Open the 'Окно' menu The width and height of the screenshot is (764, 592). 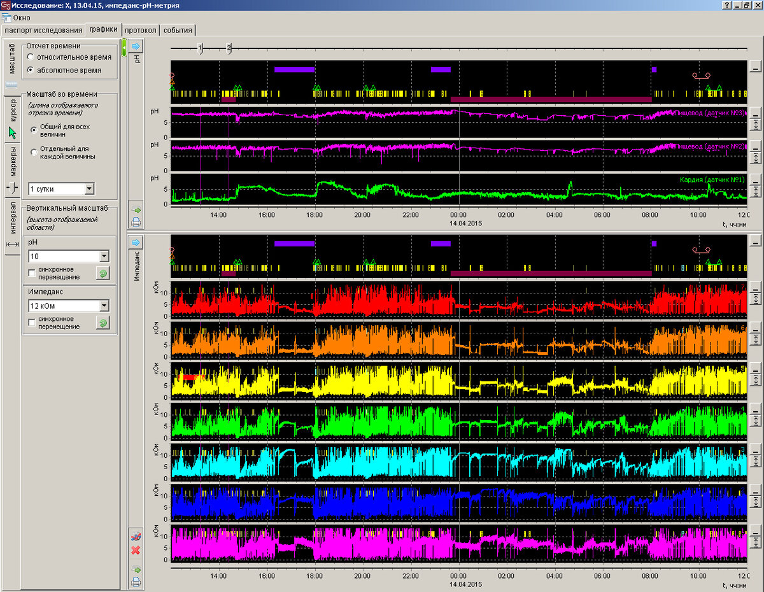(x=22, y=18)
